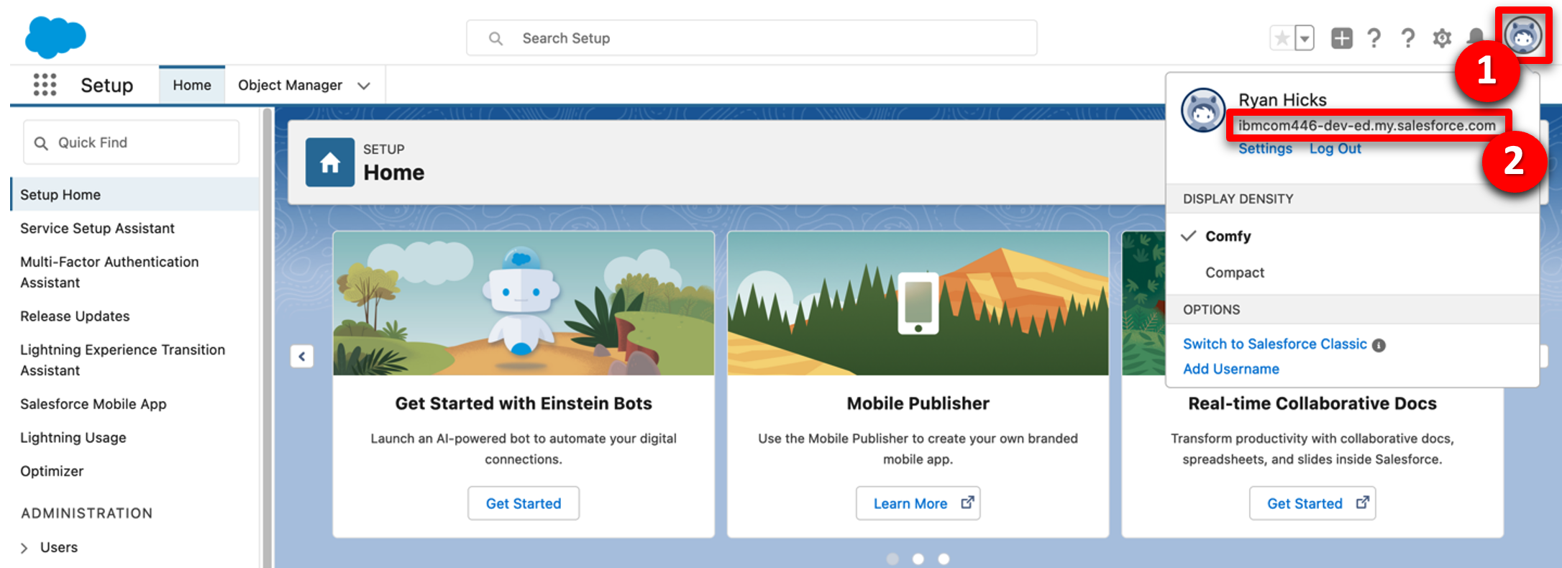Expand the Object Manager chevron dropdown
The width and height of the screenshot is (1562, 568).
point(364,86)
